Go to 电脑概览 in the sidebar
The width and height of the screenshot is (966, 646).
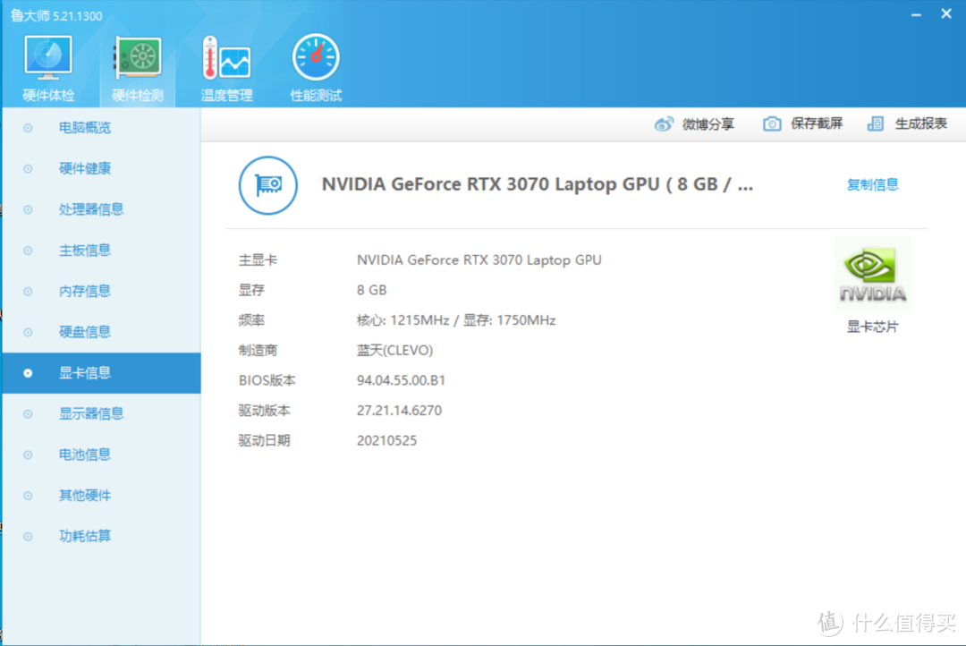tap(85, 128)
